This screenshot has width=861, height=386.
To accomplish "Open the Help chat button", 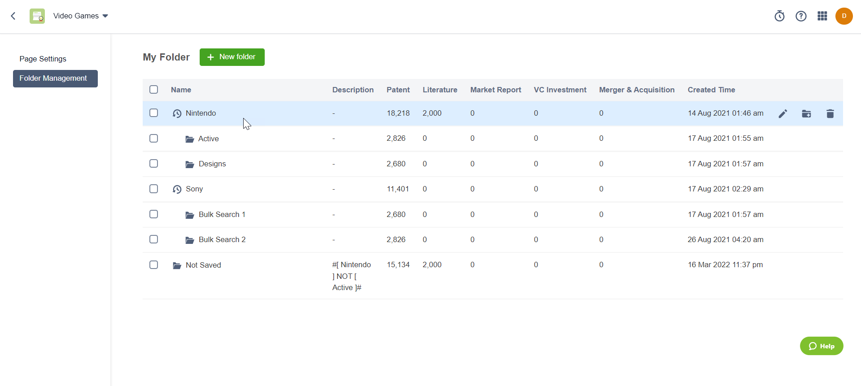I will coord(821,346).
